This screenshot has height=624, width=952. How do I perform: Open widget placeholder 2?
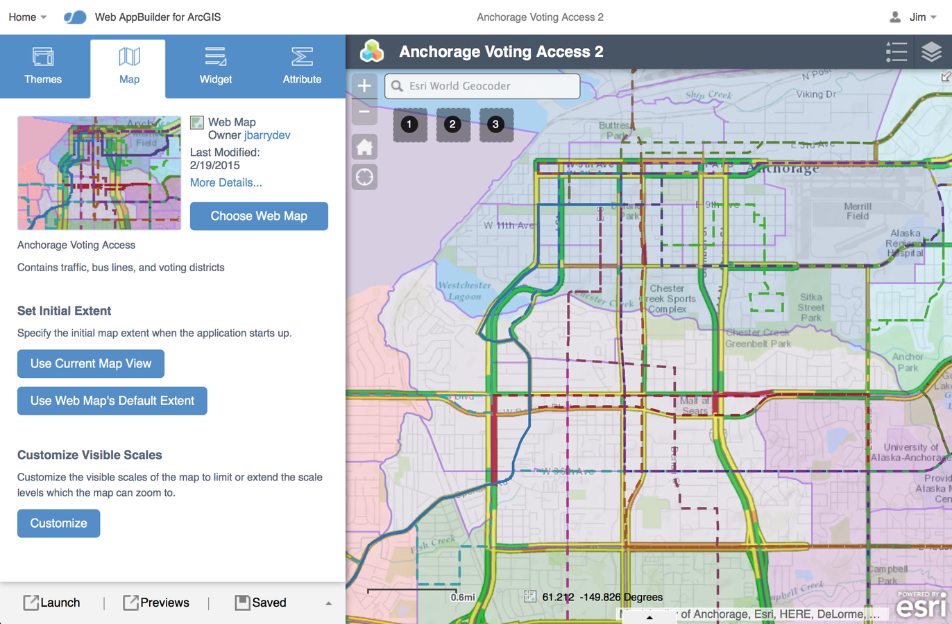(x=452, y=124)
